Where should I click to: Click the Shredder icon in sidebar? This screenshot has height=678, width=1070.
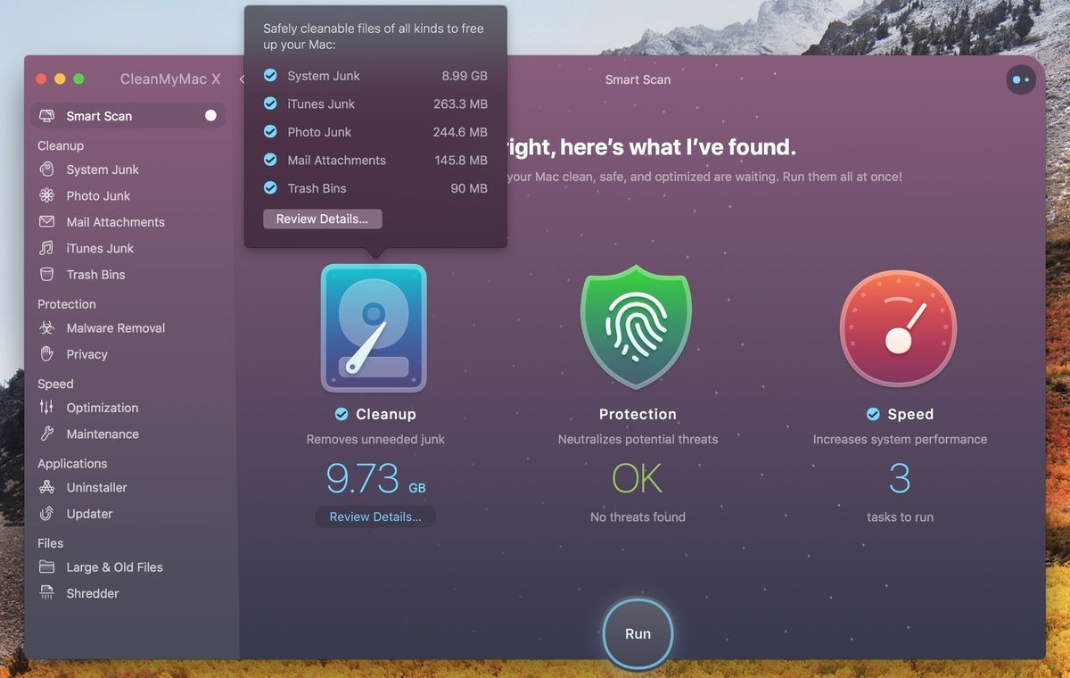[47, 593]
